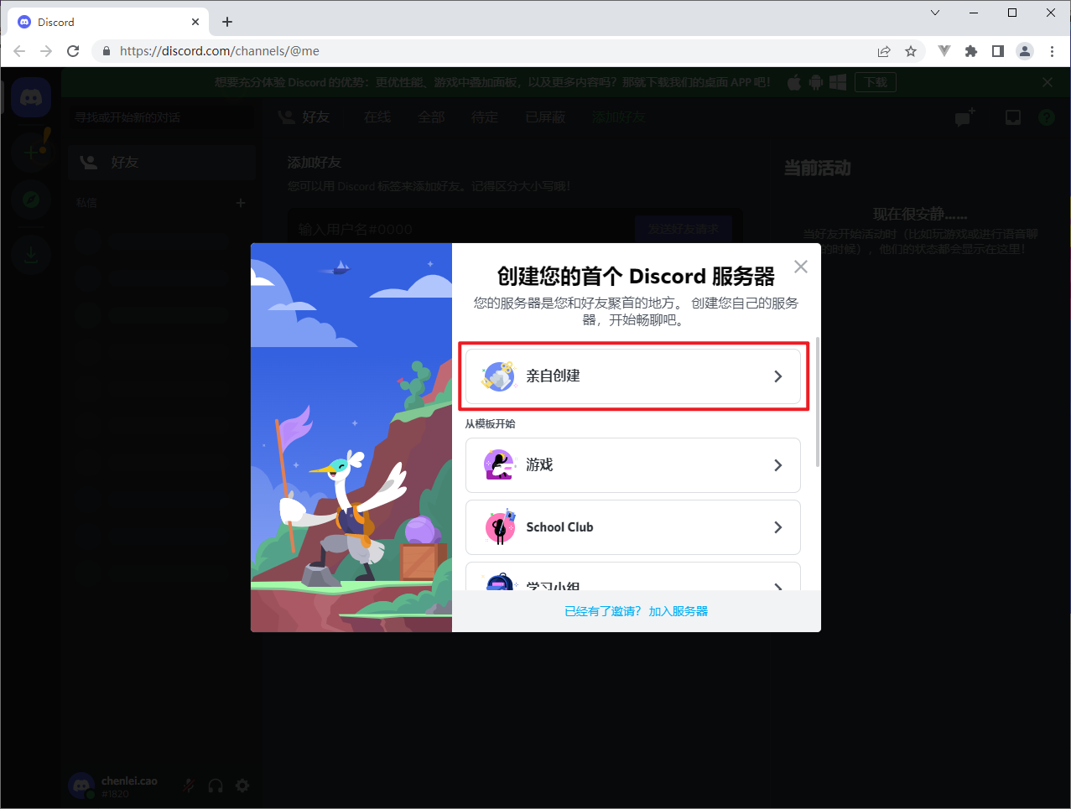Image resolution: width=1071 pixels, height=809 pixels.
Task: Open Discord home button in sidebar
Action: [31, 99]
